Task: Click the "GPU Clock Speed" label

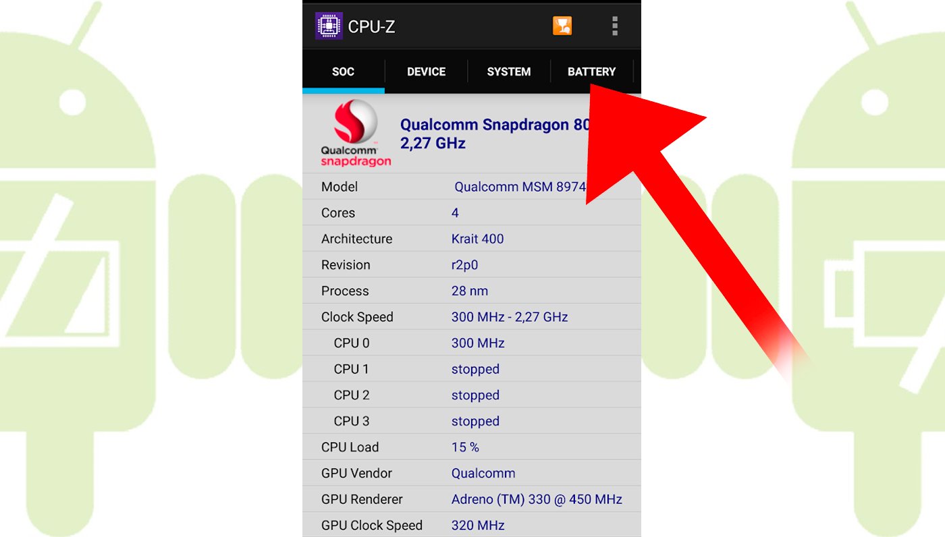Action: (x=372, y=526)
